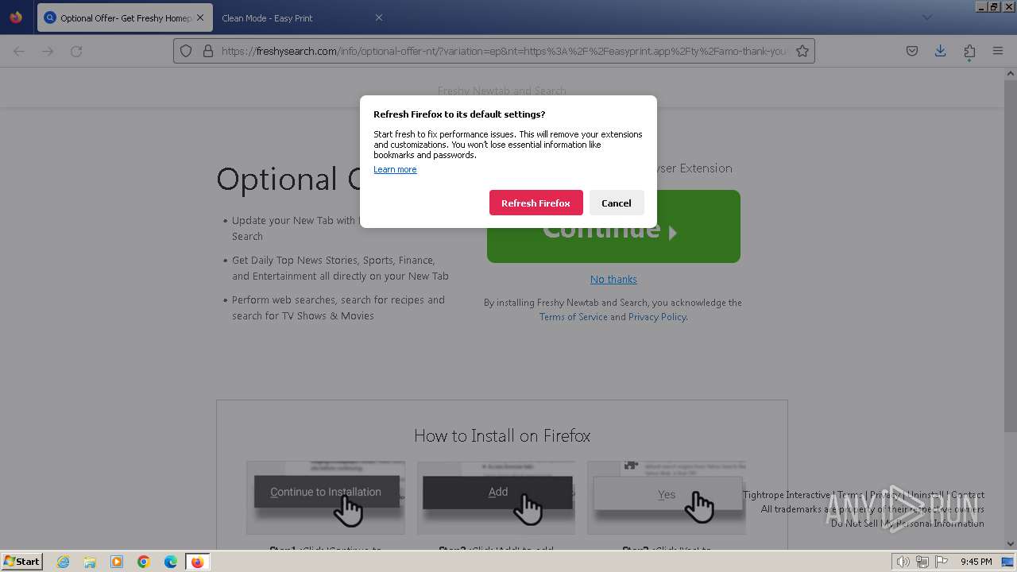Click the Continue to Installation thumbnail
This screenshot has width=1017, height=572.
click(x=326, y=497)
